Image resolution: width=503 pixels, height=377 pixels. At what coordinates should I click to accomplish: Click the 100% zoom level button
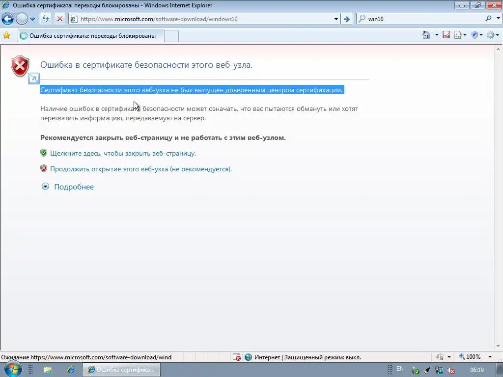470,357
